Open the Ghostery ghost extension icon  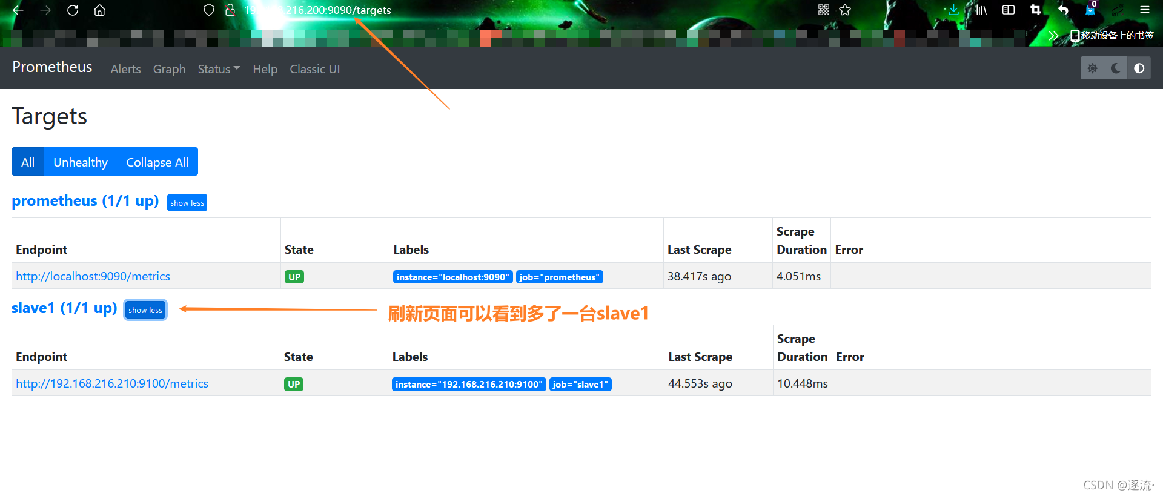click(1090, 9)
